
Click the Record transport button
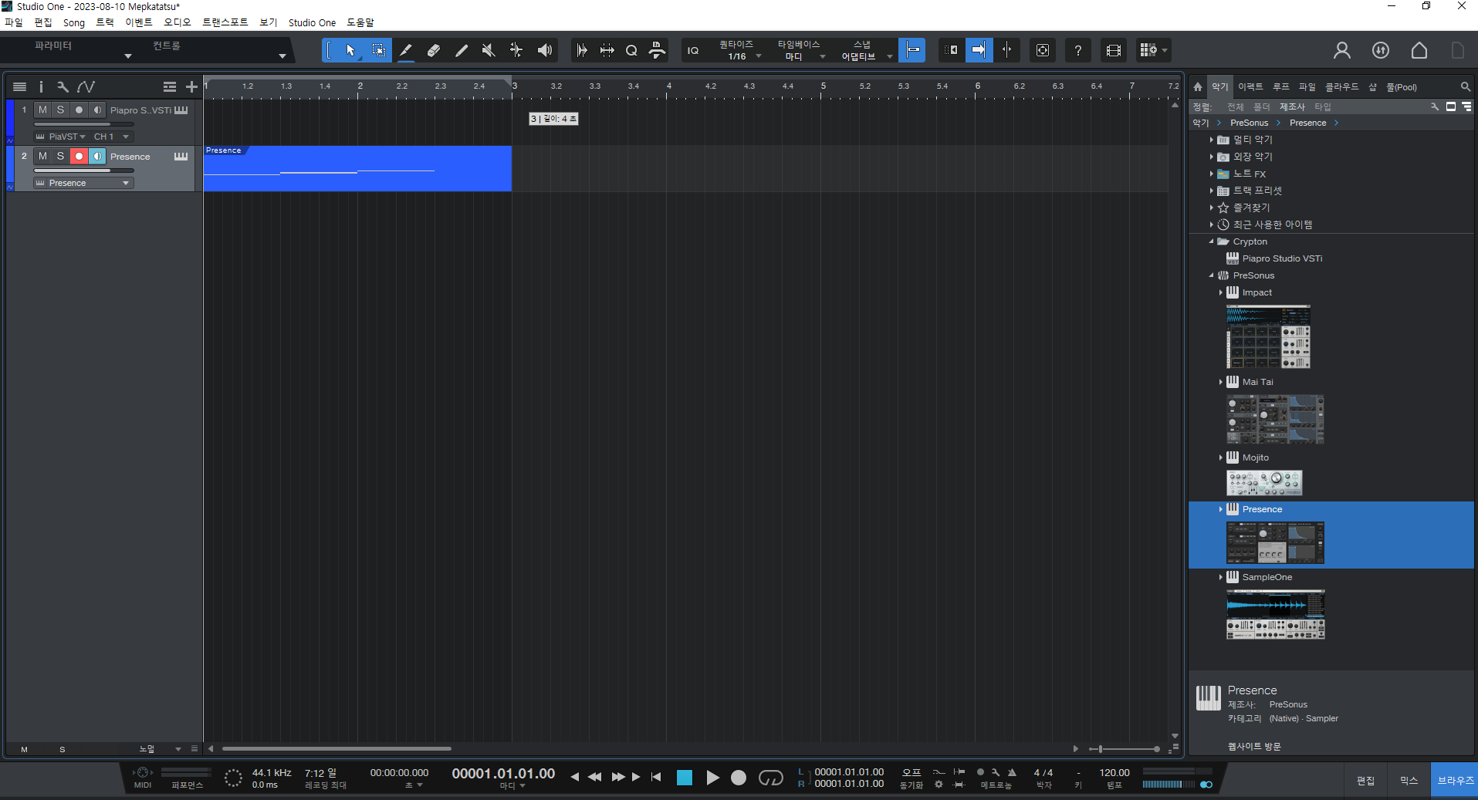(x=739, y=778)
